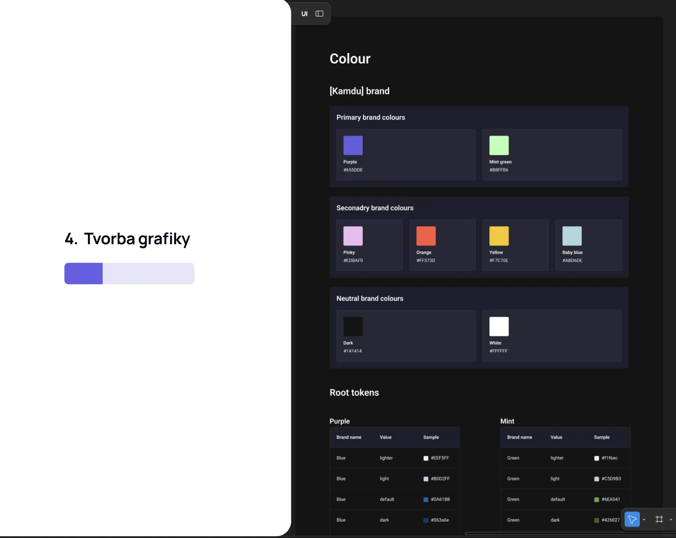Open the Move tool options chevron
Screen dimensions: 676x538
tap(644, 520)
